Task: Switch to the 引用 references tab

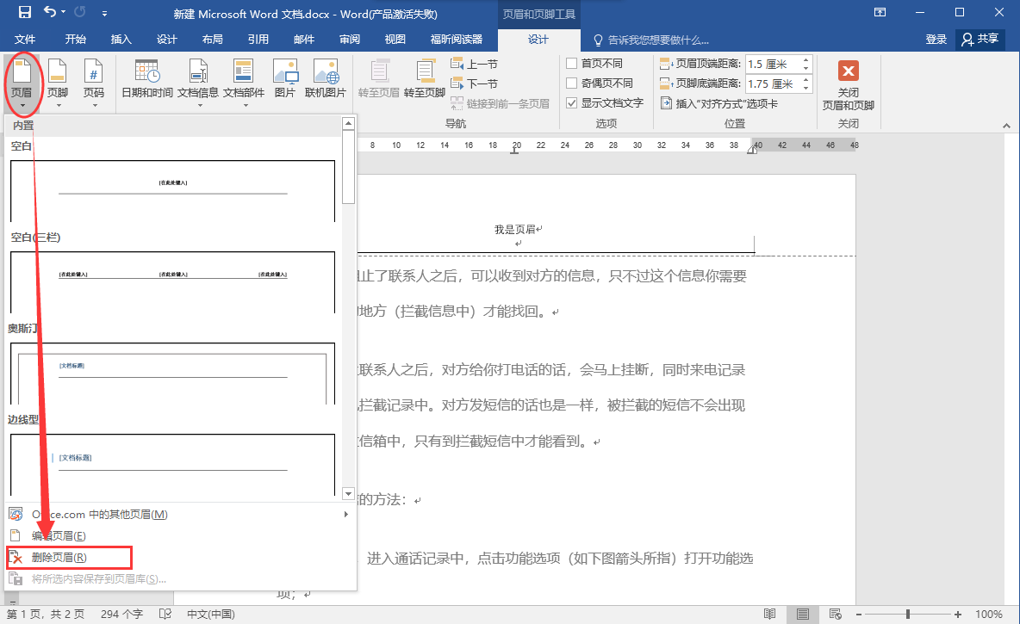Action: (258, 40)
